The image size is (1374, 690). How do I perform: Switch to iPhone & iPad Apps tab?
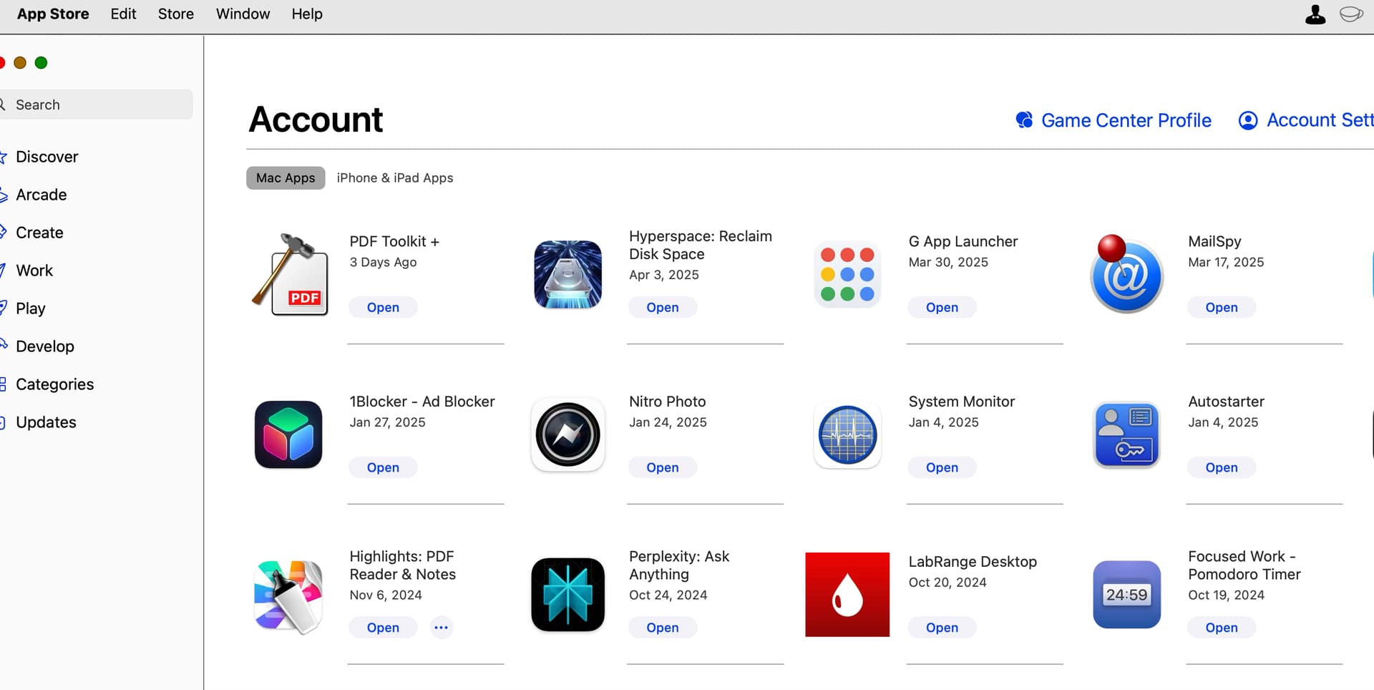click(x=394, y=178)
